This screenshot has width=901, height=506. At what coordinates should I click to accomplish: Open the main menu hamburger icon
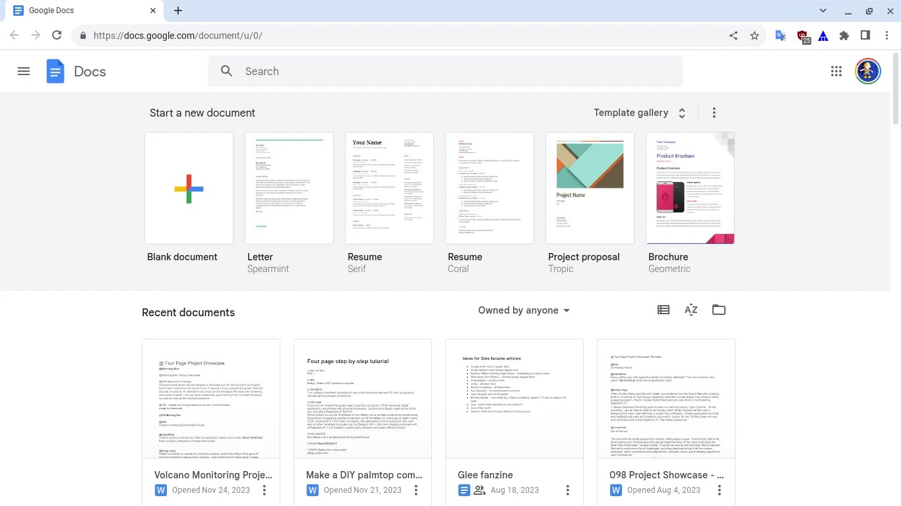coord(24,71)
